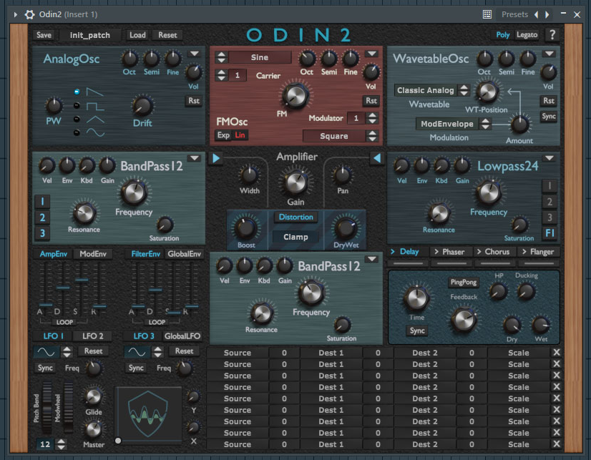Click the WT-Position knob
The height and width of the screenshot is (460, 591).
pos(487,92)
